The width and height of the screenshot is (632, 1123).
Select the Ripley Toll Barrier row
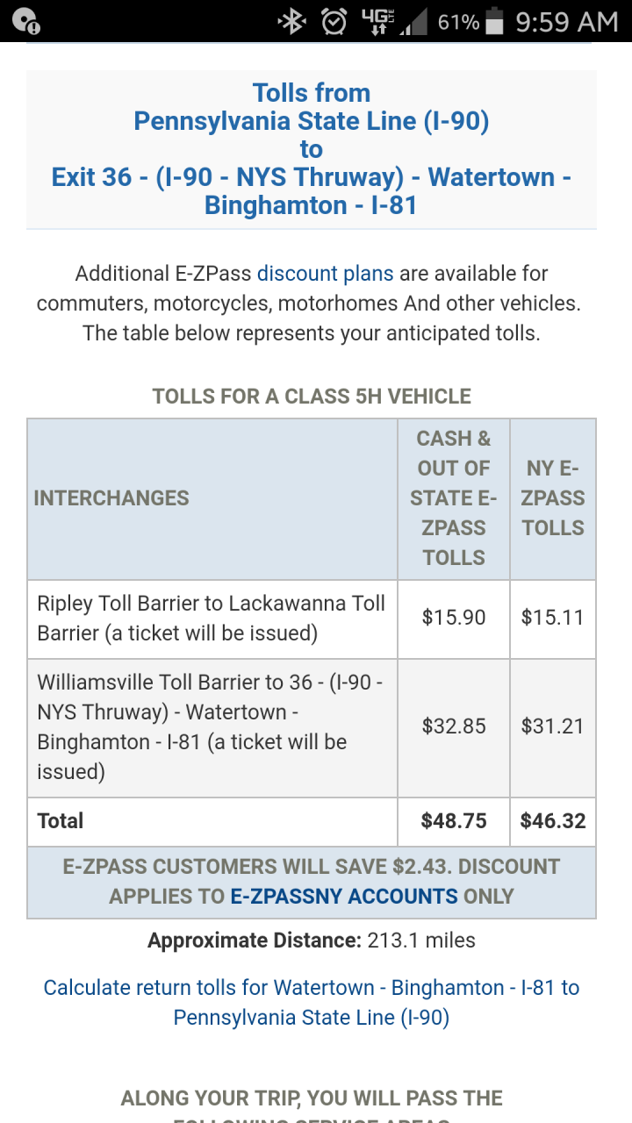(211, 619)
